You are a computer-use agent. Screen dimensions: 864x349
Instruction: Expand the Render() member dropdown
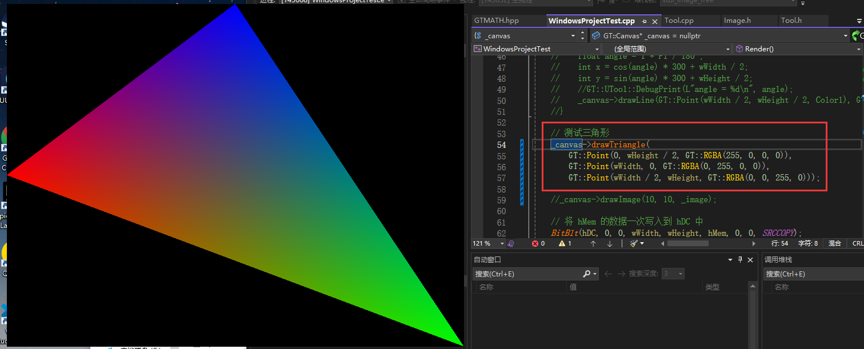point(858,49)
